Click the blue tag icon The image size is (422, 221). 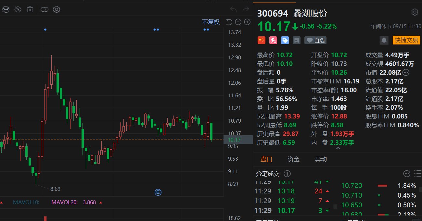click(285, 40)
